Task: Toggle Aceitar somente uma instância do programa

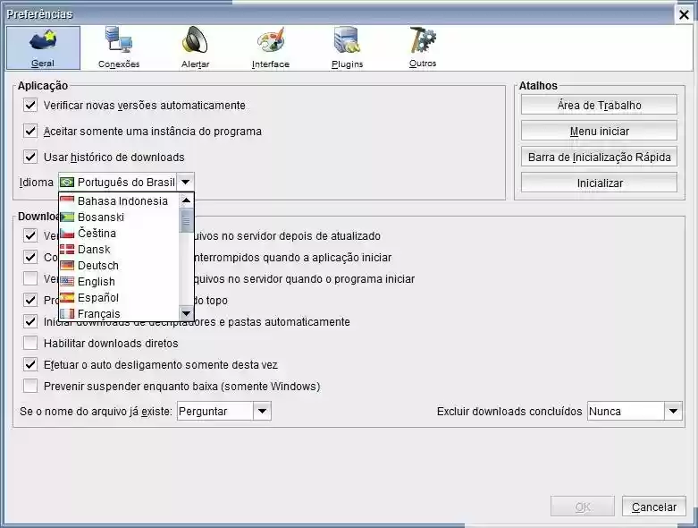Action: pyautogui.click(x=30, y=132)
